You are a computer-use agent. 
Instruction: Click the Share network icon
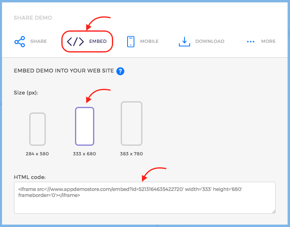click(20, 41)
